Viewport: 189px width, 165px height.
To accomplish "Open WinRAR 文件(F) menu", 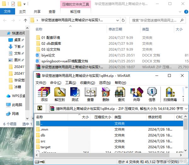I will (41, 83).
